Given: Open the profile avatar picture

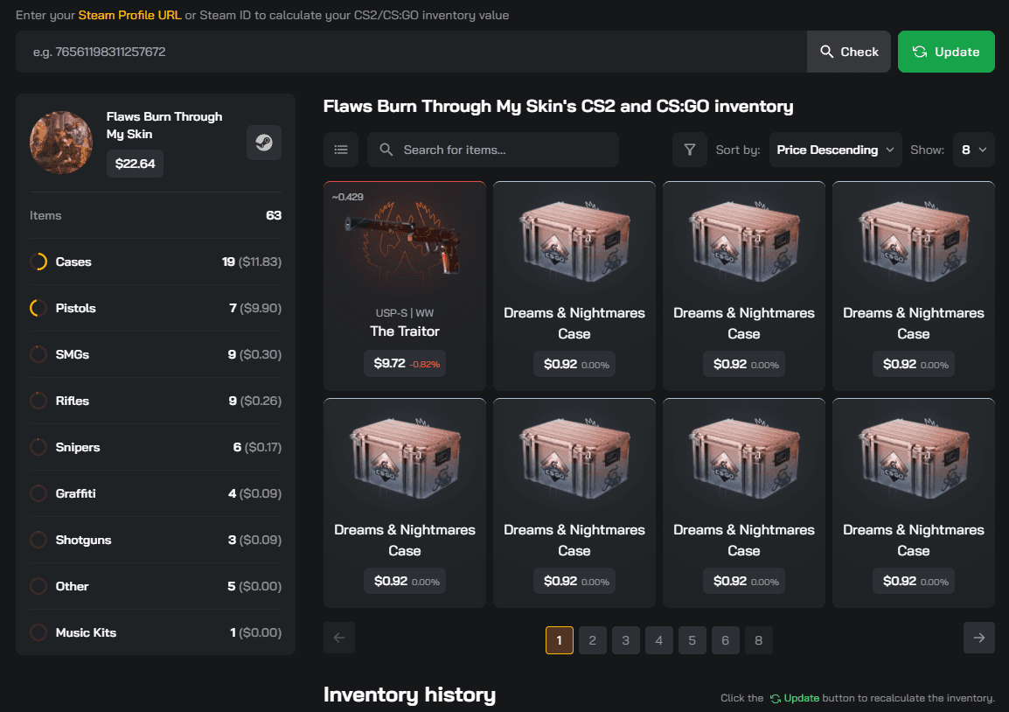Looking at the screenshot, I should (x=61, y=143).
